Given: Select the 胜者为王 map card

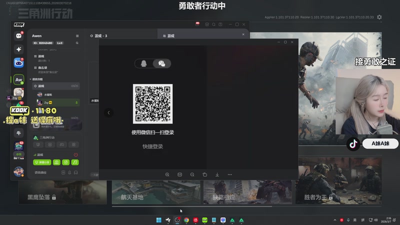Looking at the screenshot, I should point(338,180).
